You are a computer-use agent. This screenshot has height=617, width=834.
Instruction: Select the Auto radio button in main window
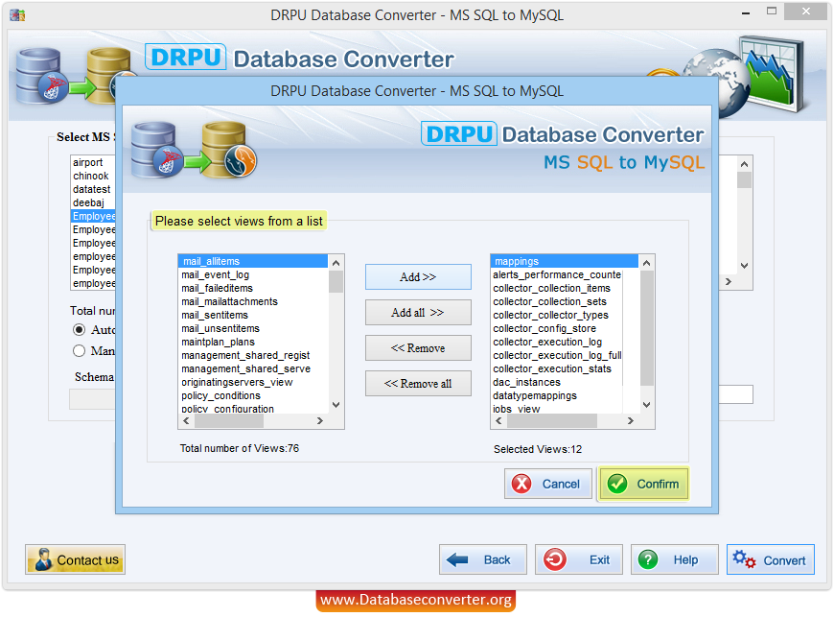click(x=79, y=329)
